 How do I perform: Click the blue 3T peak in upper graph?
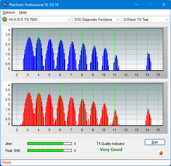point(29,54)
